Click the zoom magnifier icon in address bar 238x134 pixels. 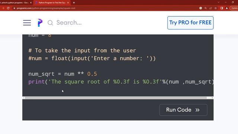pyautogui.click(x=206, y=8)
